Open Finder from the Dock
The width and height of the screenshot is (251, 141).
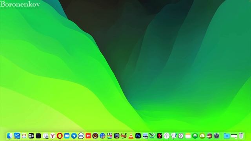(x=10, y=136)
